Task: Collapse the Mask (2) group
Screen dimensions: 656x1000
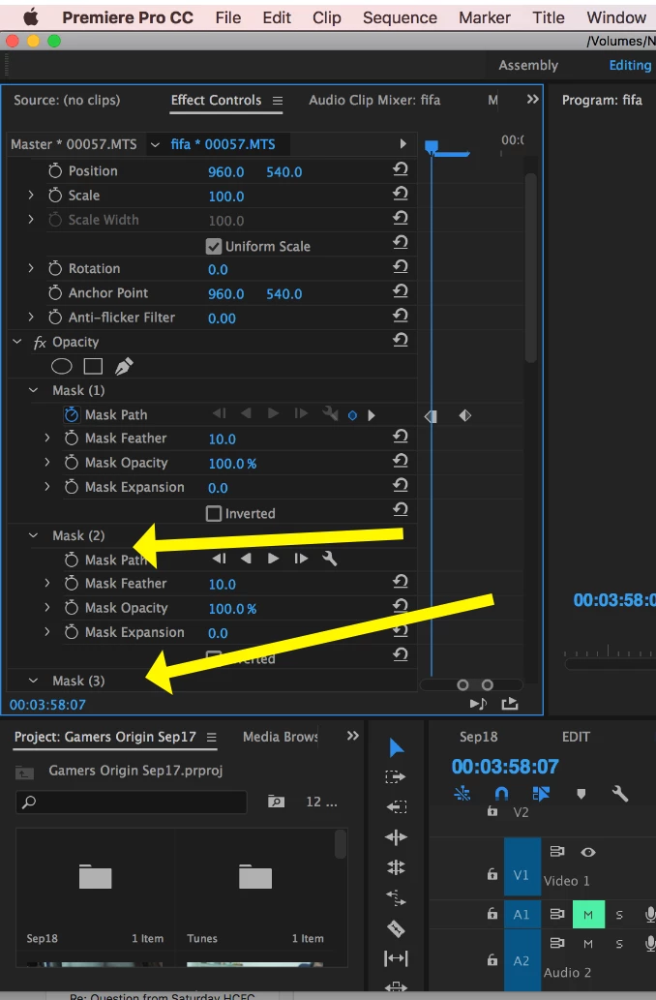Action: [34, 535]
